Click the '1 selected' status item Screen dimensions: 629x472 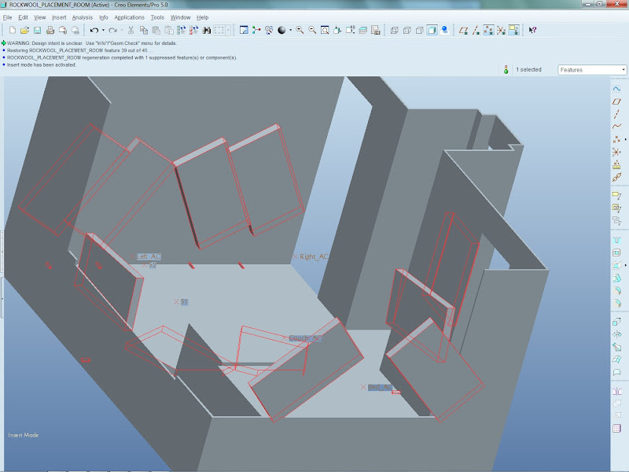coord(528,69)
